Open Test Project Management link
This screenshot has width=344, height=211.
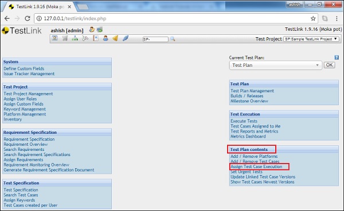pos(28,94)
